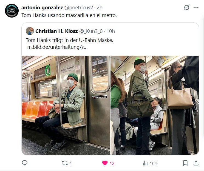Open Christian H. Klosz's small avatar
204x171 pixels.
coord(30,31)
